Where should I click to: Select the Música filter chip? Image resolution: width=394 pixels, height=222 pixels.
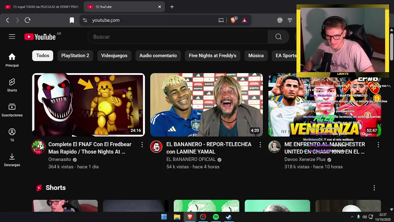pyautogui.click(x=256, y=55)
